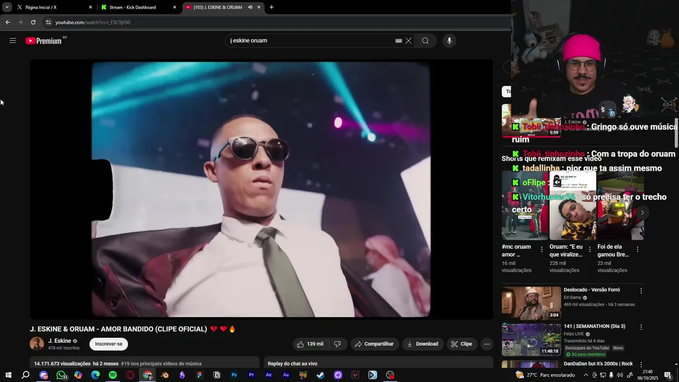Open Replay do chat ao vivo panel

tap(379, 363)
